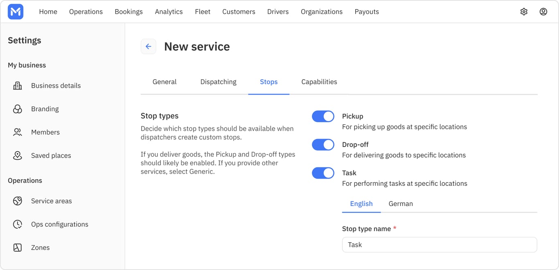Click the Business details building icon
The height and width of the screenshot is (270, 559).
pyautogui.click(x=18, y=86)
